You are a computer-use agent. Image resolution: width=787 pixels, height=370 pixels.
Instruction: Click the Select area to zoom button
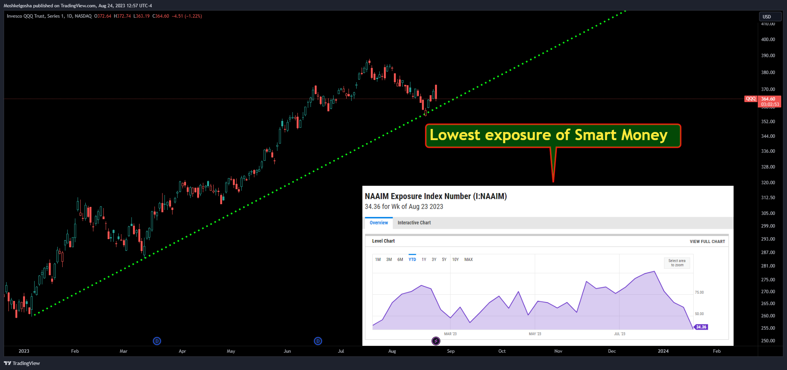[677, 263]
